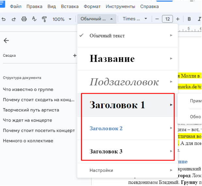Increase font size with plus button
The width and height of the screenshot is (202, 186).
click(178, 19)
